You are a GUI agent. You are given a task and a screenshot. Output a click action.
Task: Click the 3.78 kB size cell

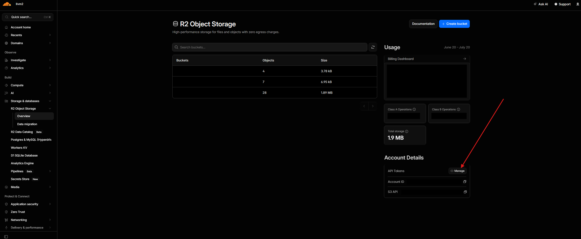(x=326, y=71)
